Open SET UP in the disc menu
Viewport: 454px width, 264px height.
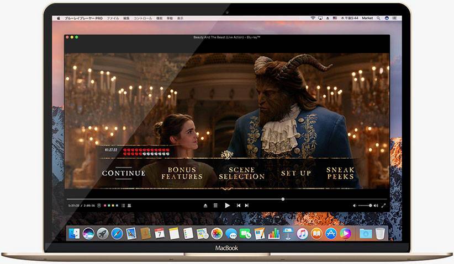tap(295, 173)
